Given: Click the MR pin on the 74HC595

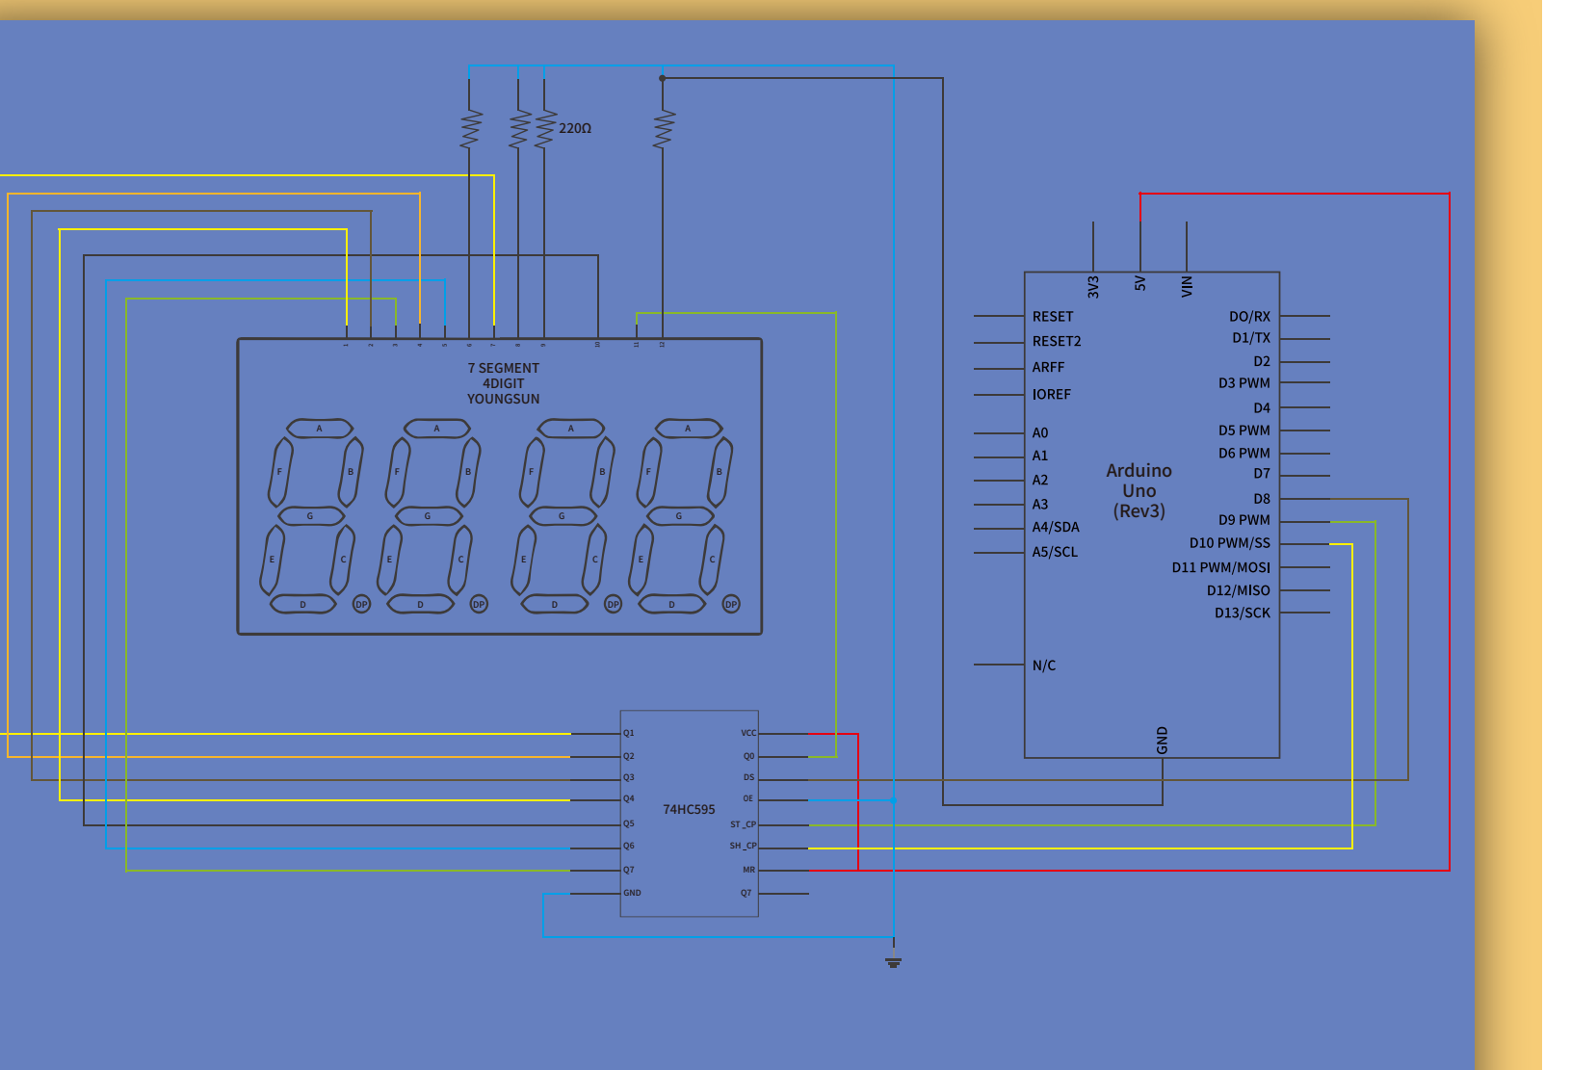Looking at the screenshot, I should coord(749,871).
